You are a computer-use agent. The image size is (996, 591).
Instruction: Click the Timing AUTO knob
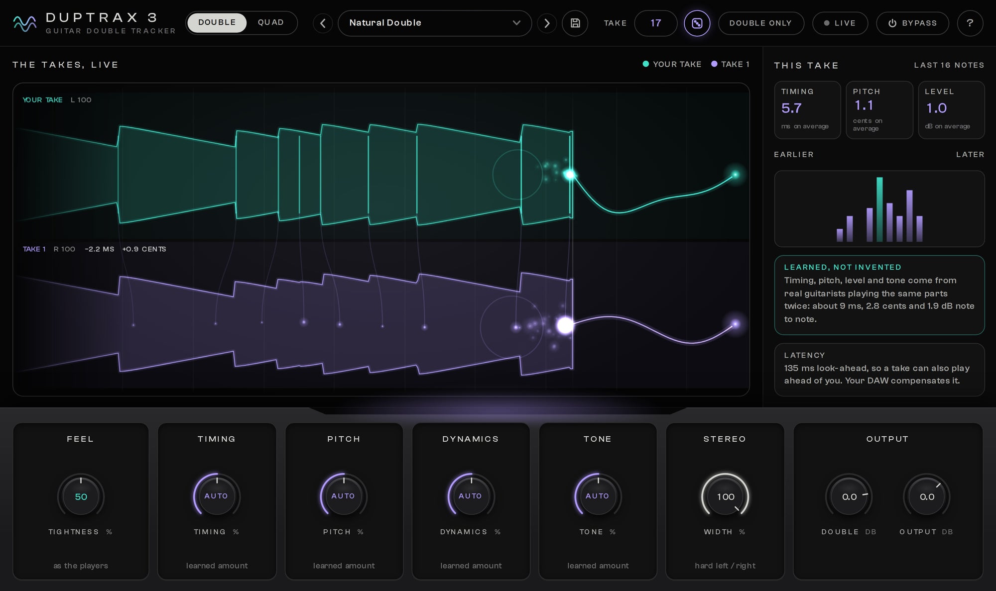[217, 496]
